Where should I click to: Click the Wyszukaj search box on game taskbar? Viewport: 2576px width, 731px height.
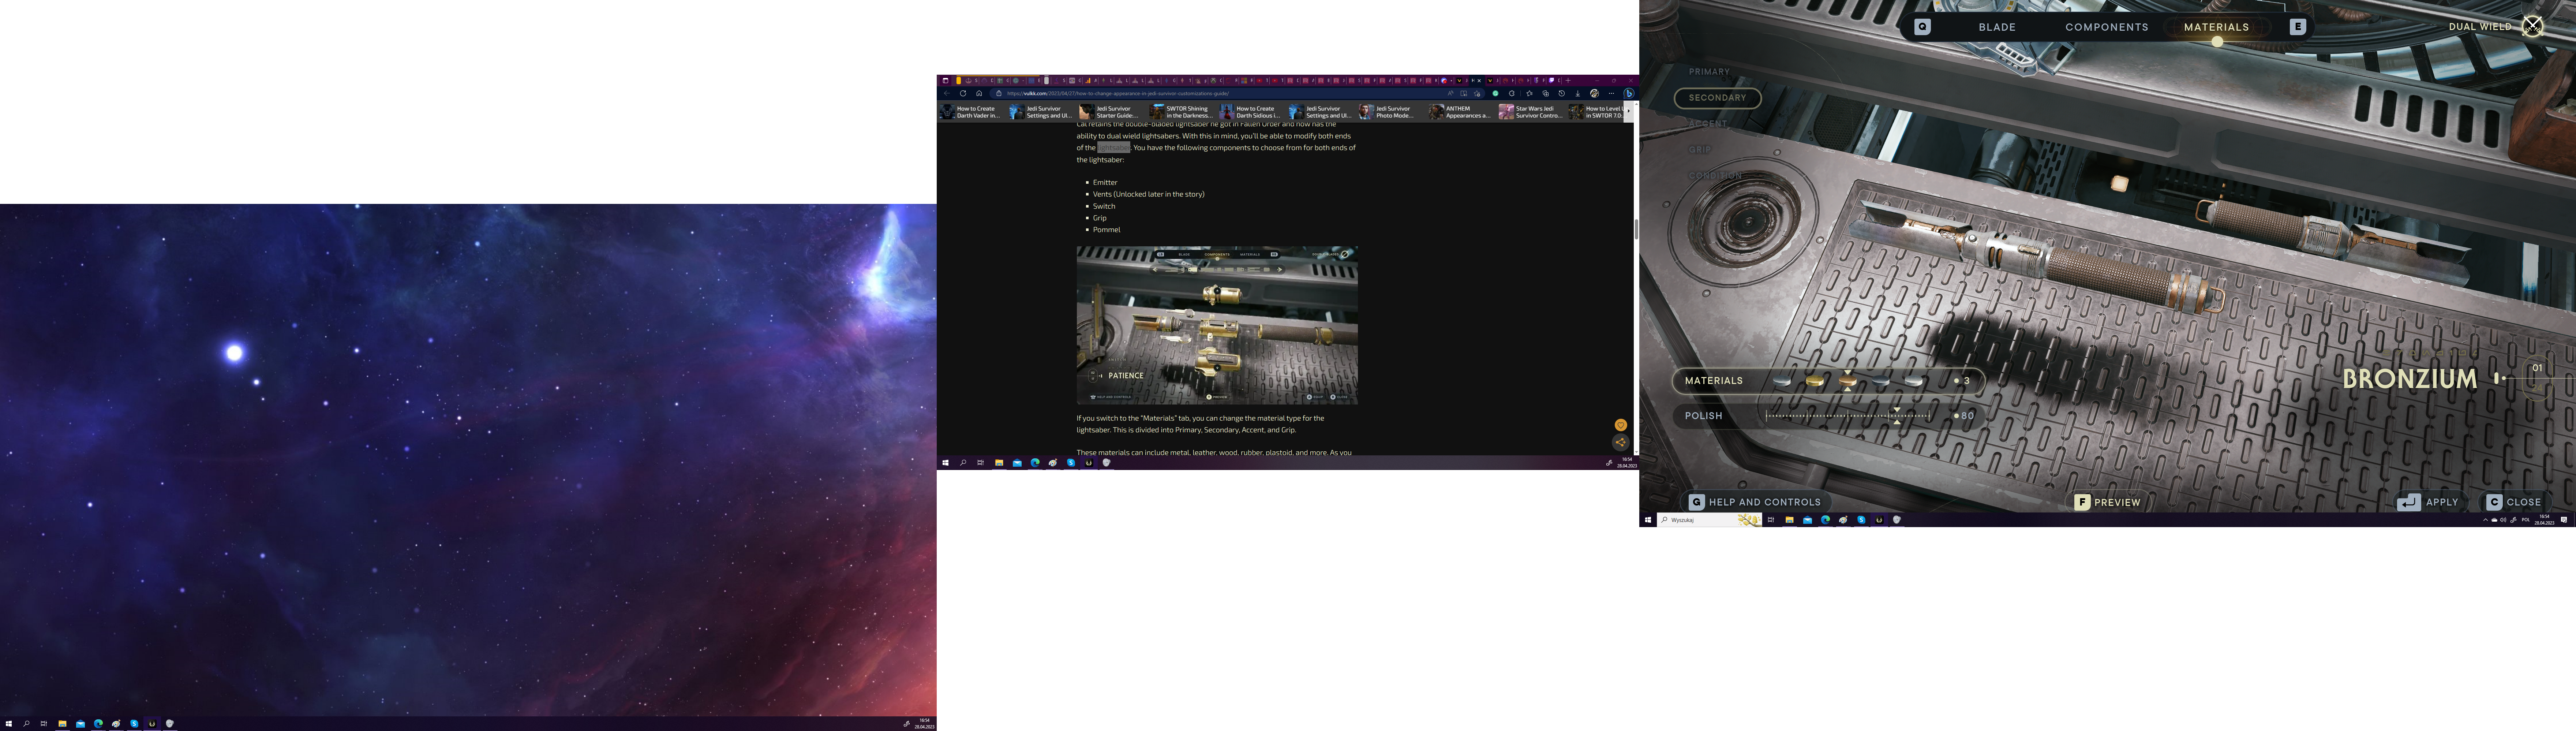click(x=1710, y=520)
